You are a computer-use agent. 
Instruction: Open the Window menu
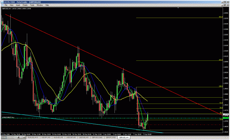(40, 5)
